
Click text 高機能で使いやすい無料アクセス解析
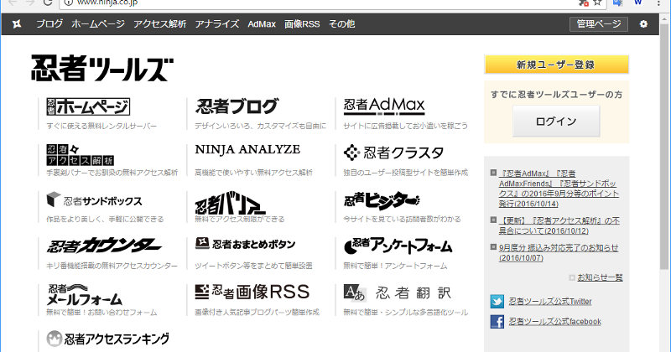click(253, 173)
